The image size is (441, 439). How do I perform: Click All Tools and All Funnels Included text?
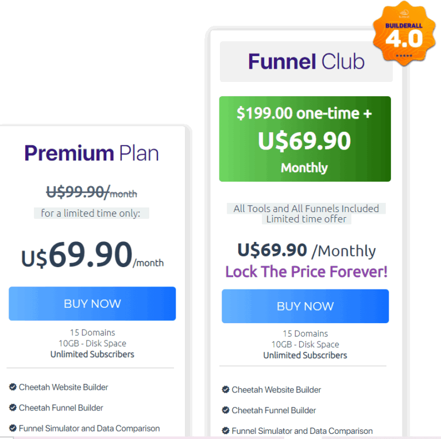point(306,209)
